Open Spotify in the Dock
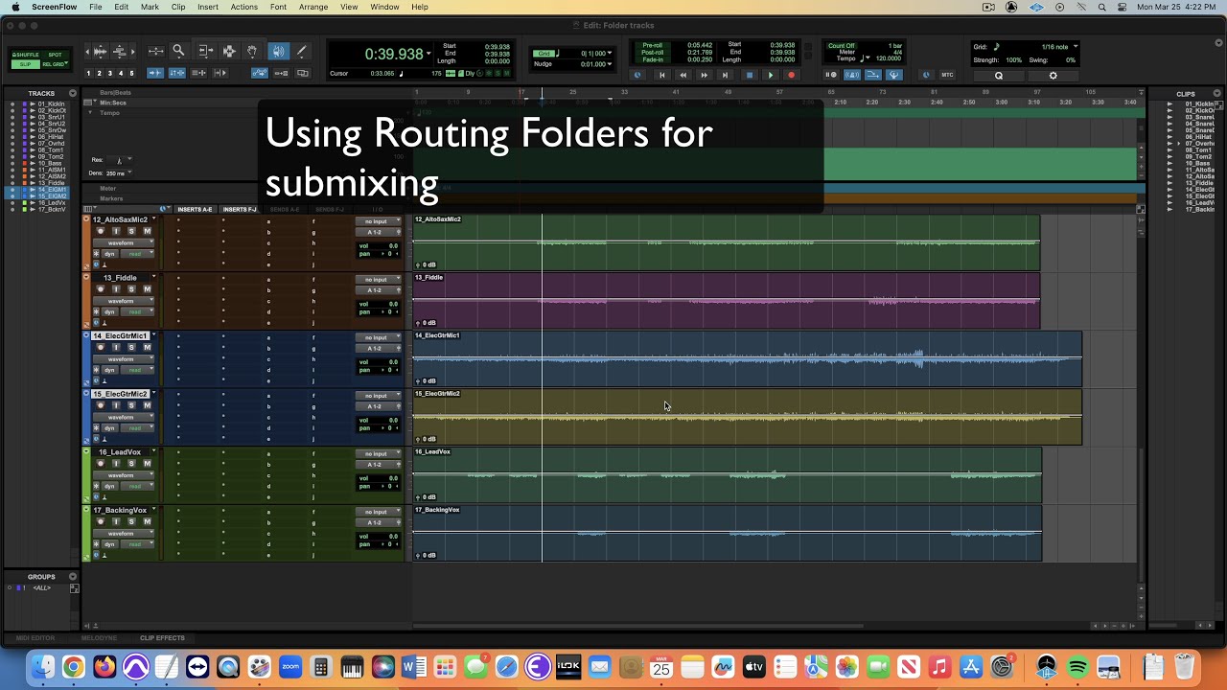The image size is (1227, 690). click(1077, 667)
